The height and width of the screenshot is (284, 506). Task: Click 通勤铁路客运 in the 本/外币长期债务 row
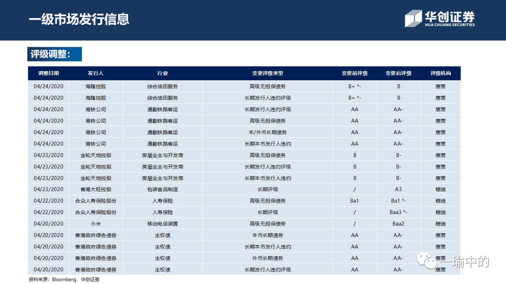point(162,132)
